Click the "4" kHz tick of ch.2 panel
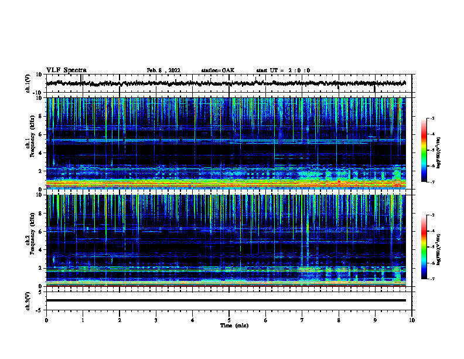This screenshot has width=464, height=359. point(41,250)
